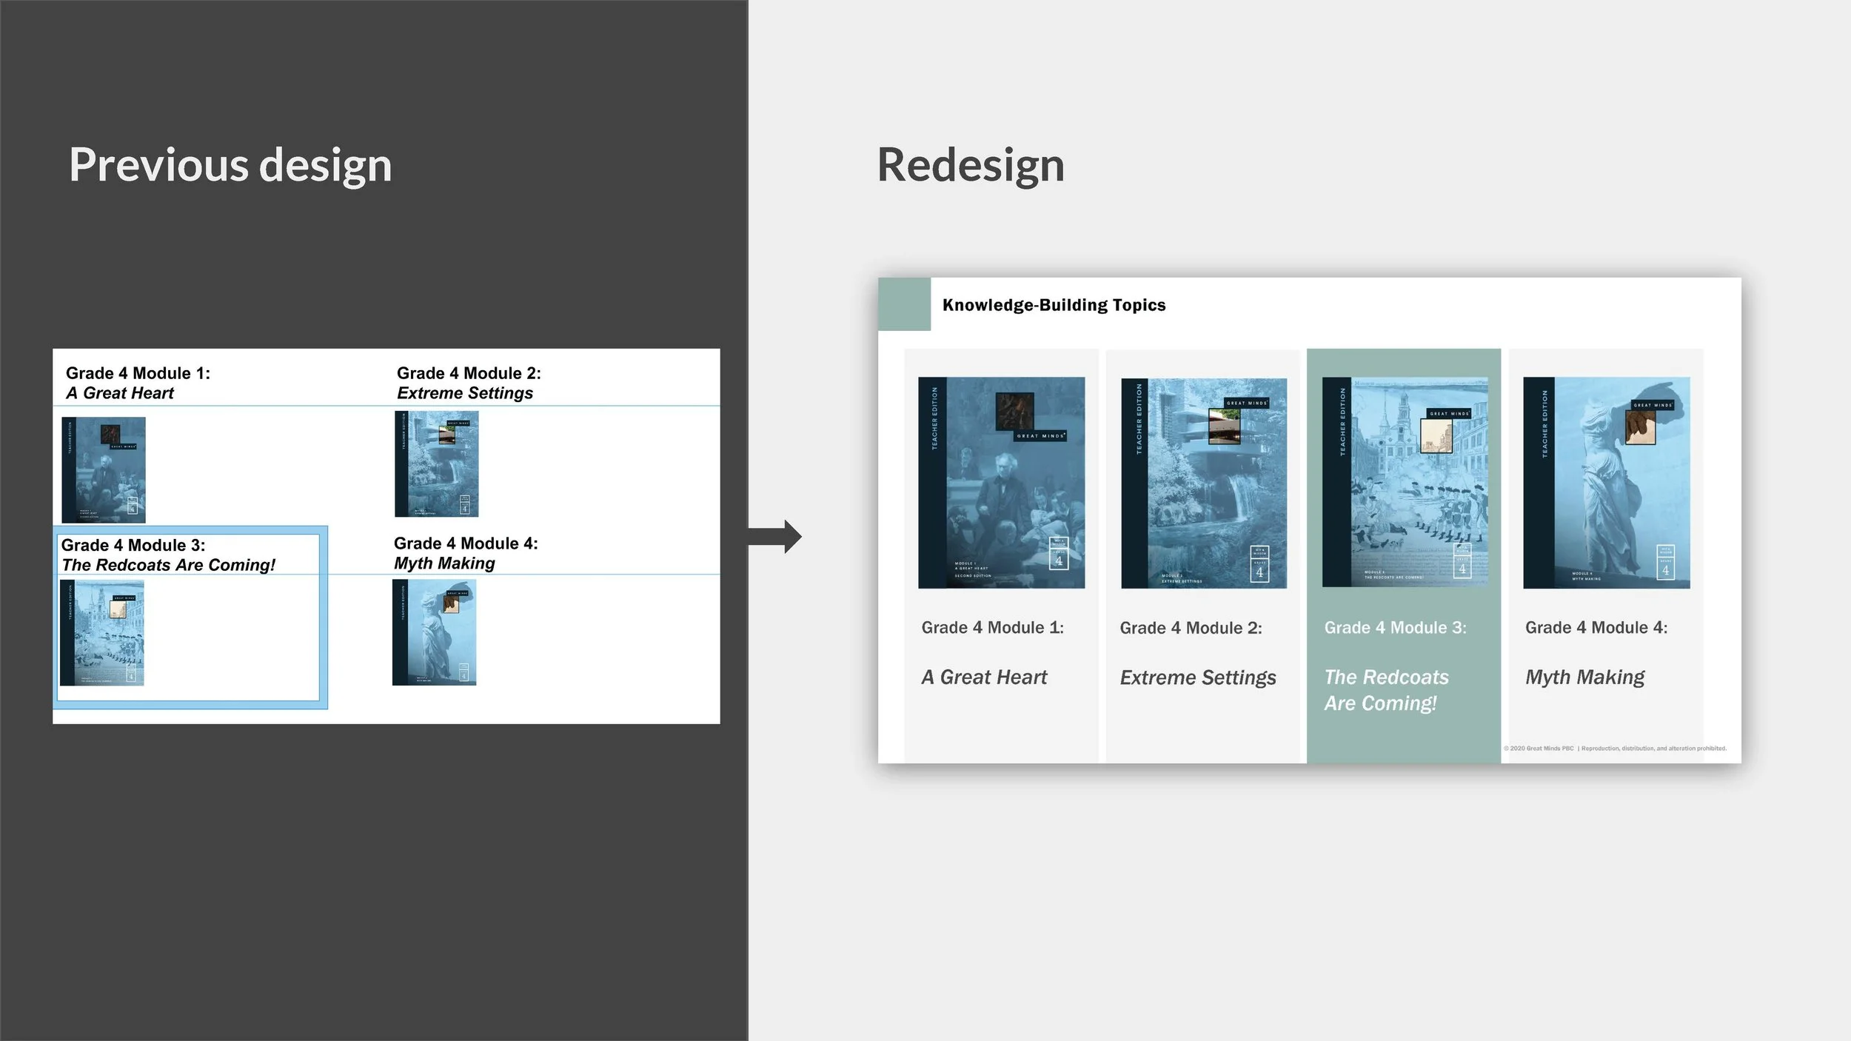This screenshot has width=1851, height=1041.
Task: Click 'Grade 4 Module 1:' label in redesign card
Action: [x=992, y=628]
